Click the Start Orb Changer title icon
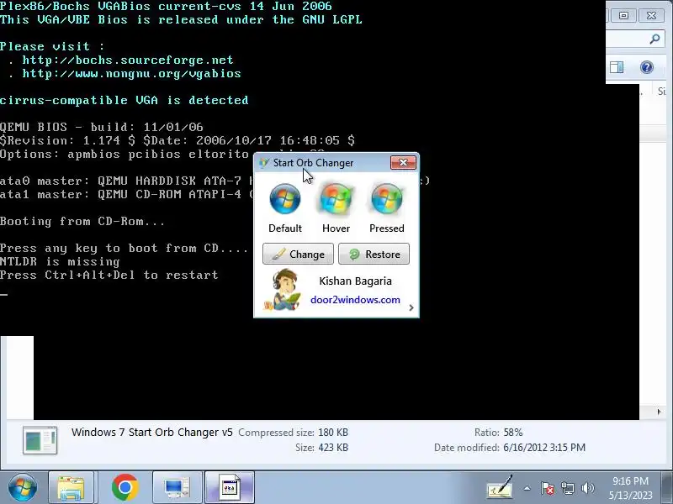 pyautogui.click(x=263, y=163)
